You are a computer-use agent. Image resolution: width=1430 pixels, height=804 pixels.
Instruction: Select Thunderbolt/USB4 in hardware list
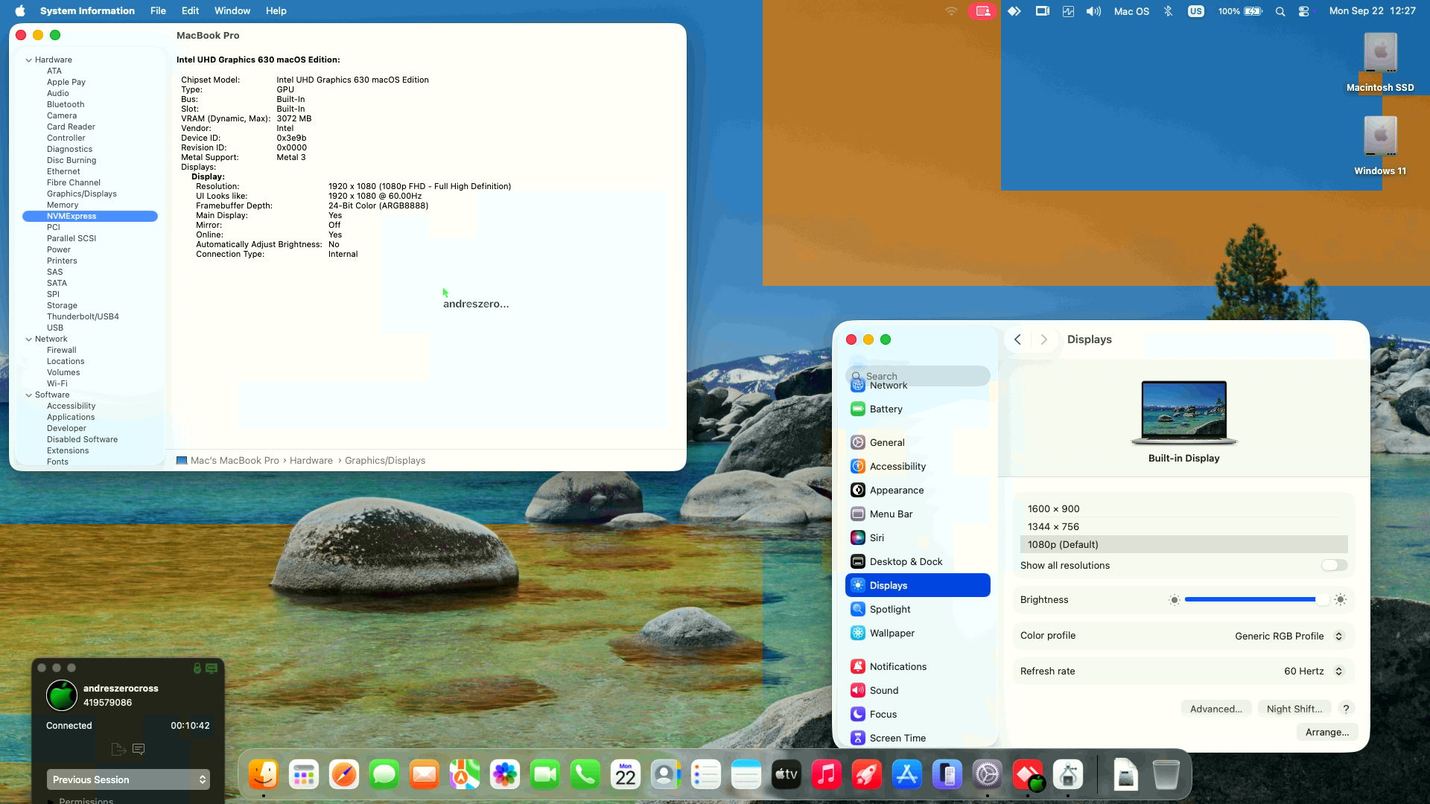click(x=83, y=317)
